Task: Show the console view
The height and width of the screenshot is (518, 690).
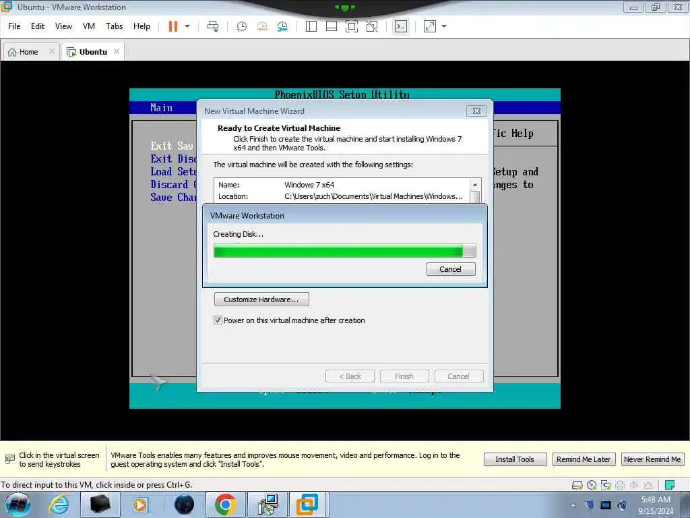Action: coord(400,26)
